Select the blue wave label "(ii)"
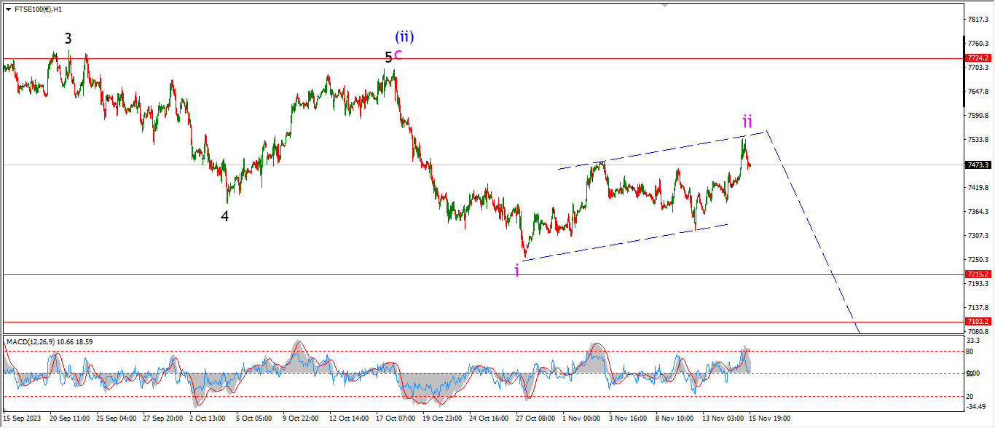995x428 pixels. pos(405,36)
